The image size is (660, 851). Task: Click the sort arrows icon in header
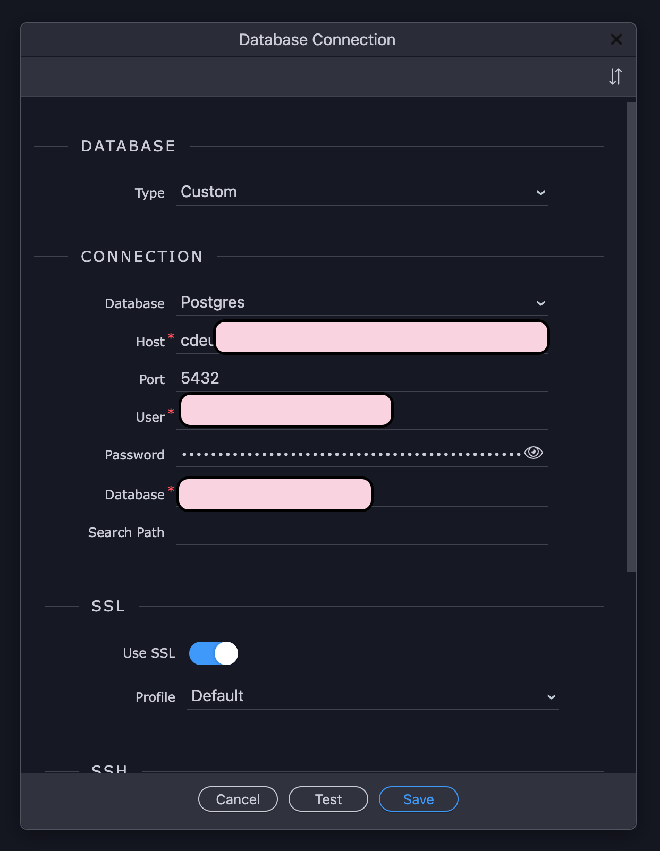coord(615,76)
